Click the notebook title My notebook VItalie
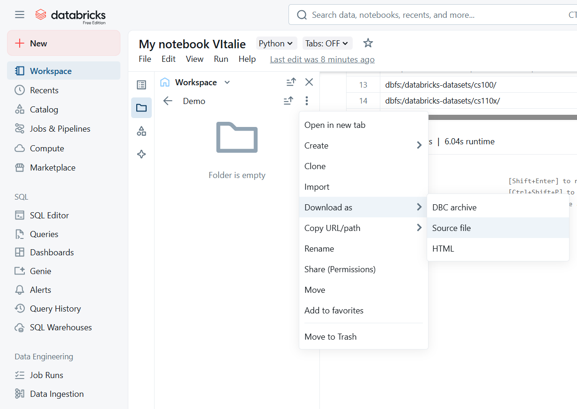 [x=192, y=44]
